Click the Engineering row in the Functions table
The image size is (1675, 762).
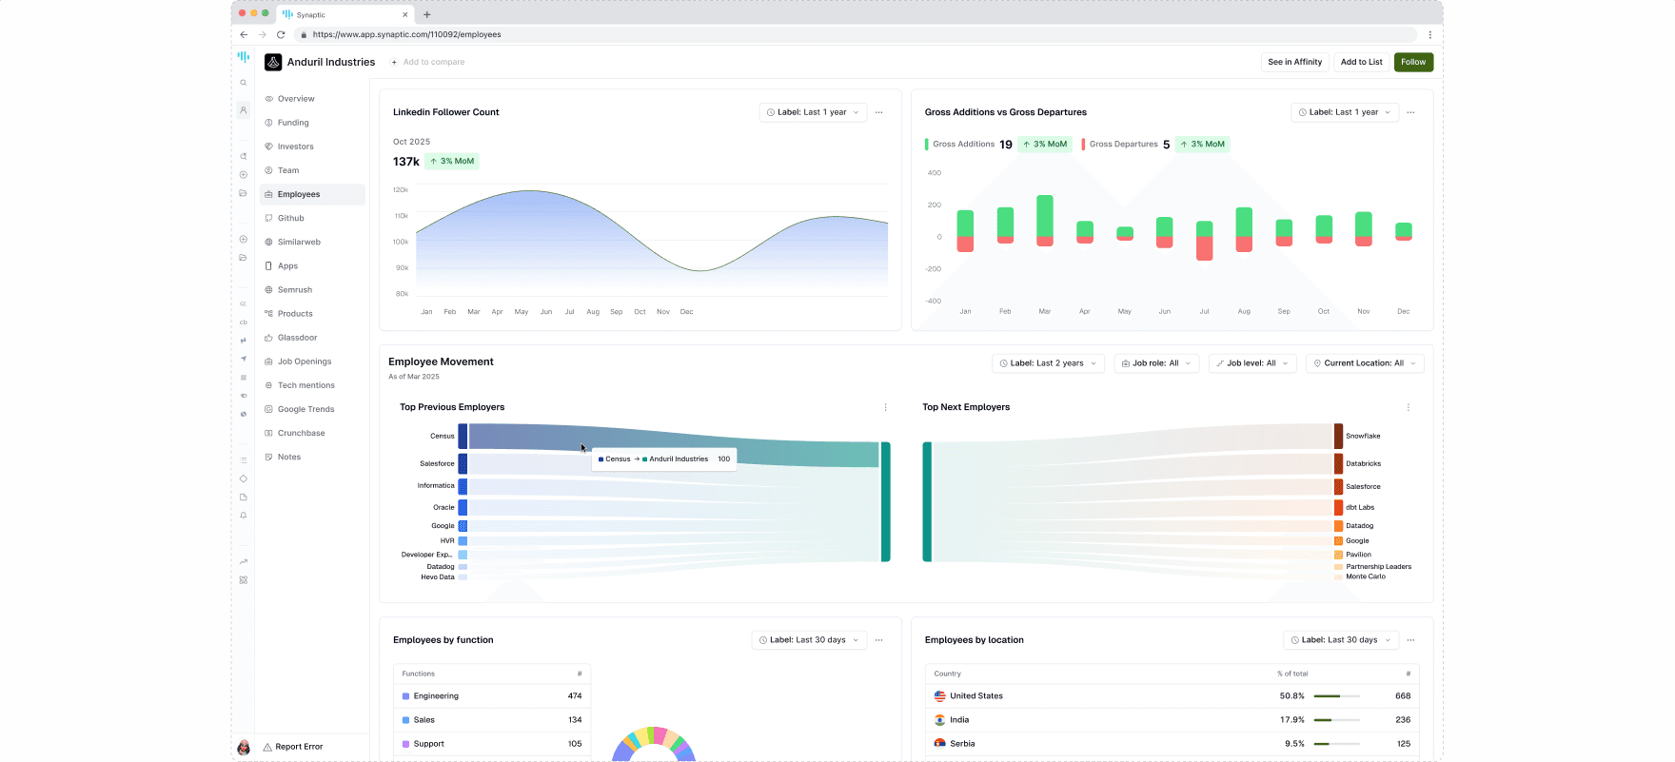pyautogui.click(x=492, y=696)
